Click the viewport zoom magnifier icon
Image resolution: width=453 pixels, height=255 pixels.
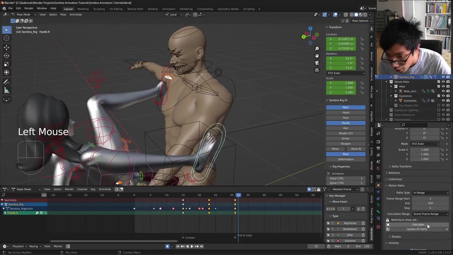317,49
